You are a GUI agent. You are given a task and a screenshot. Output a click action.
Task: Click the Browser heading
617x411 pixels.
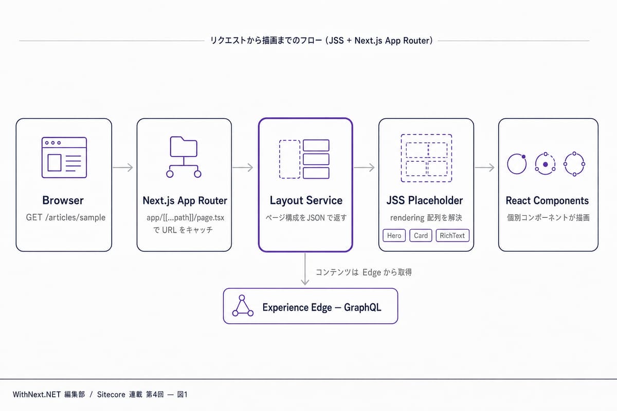(63, 201)
